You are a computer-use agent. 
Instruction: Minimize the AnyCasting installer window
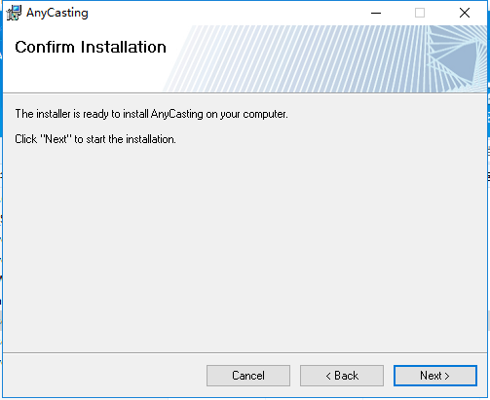(376, 13)
